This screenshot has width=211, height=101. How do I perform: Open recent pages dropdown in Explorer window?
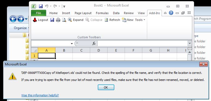[x=26, y=19]
